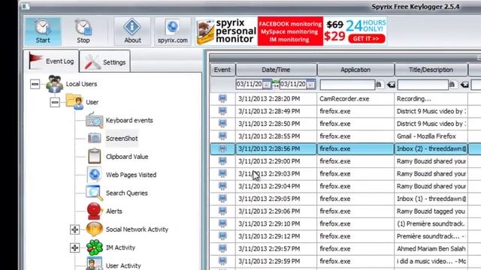
Task: Select the ScreenShot camera icon
Action: (94, 138)
